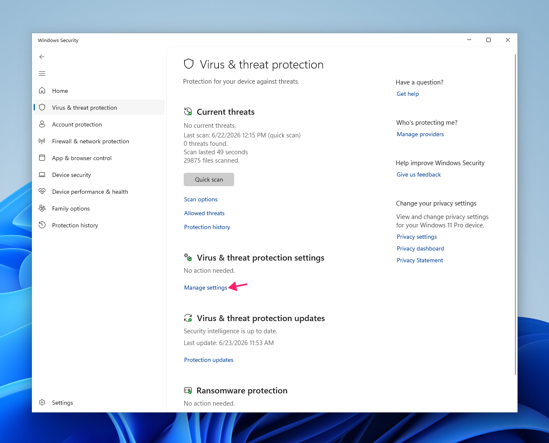
Task: Click the shield icon beside Virus & threat protection in the sidebar
Action: (42, 107)
